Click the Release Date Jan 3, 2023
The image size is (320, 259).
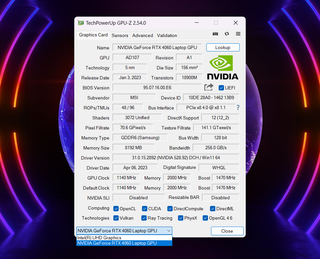click(x=130, y=77)
